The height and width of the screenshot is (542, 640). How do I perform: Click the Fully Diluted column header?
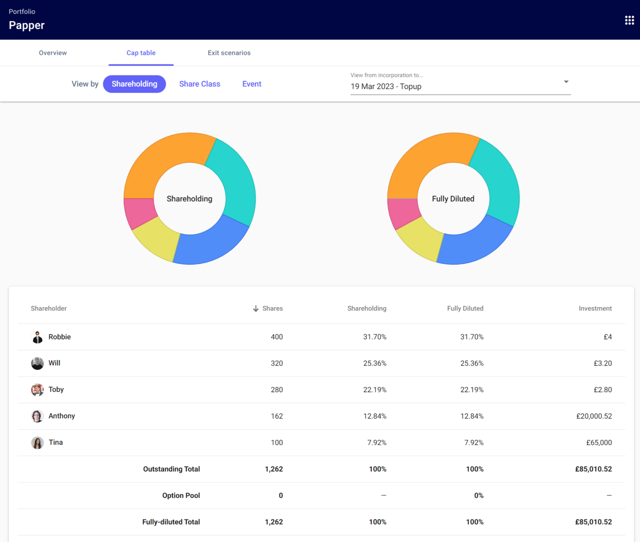pos(465,308)
